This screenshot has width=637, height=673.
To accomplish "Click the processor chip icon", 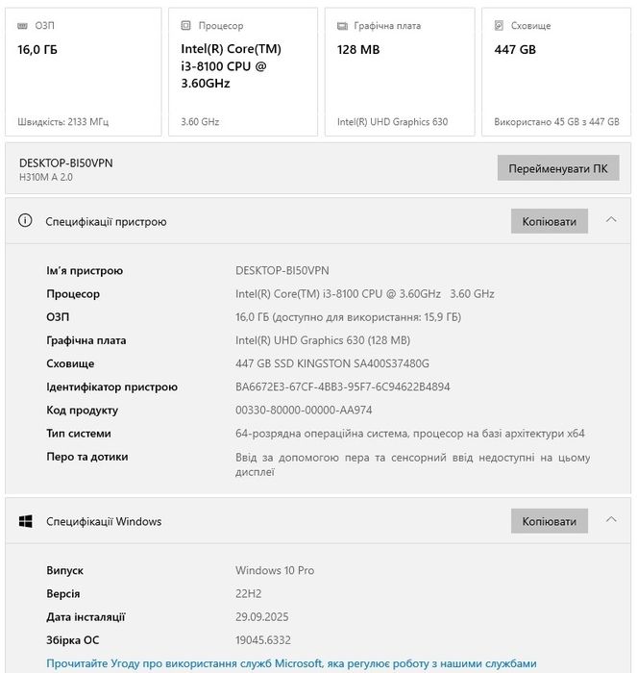I will click(x=186, y=26).
